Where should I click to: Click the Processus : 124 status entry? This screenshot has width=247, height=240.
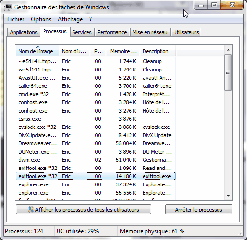(x=24, y=231)
